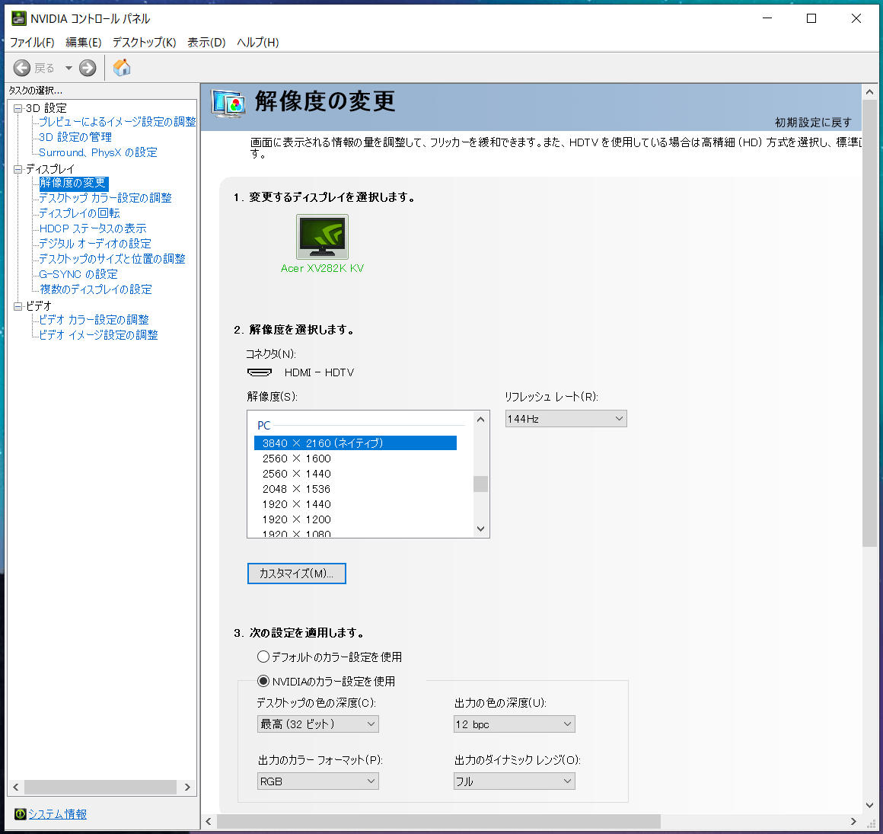Click main panel horizontal scroll right arrow
883x834 pixels.
pos(854,821)
